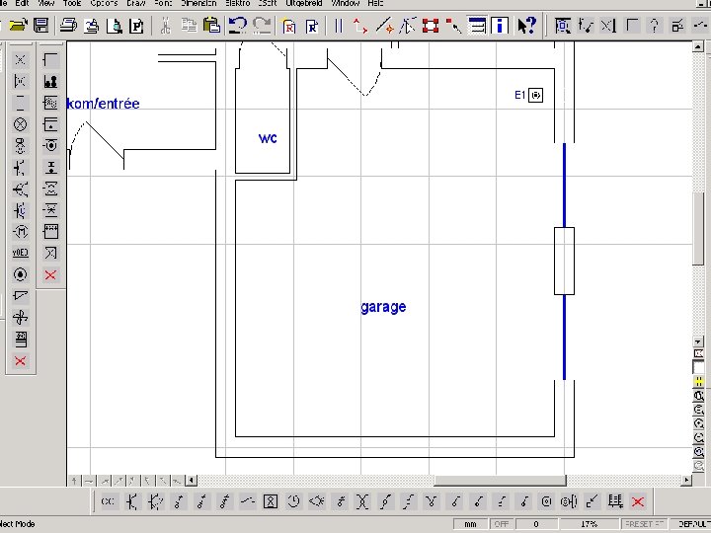Viewport: 711px width, 533px height.
Task: Select the lamp symbol (crossed circle) in left palette
Action: tap(20, 124)
